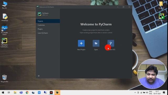Click the red recorder app in taskbar
Viewport: 168px width, 95px height.
51,93
